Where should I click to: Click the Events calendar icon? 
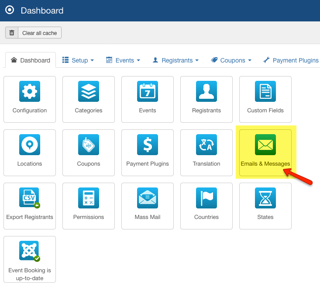pos(148,91)
